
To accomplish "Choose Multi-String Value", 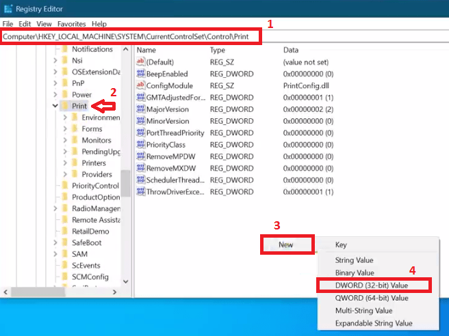I will (378, 311).
